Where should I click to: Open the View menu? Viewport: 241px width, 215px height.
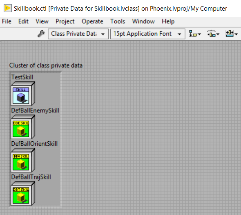(42, 21)
